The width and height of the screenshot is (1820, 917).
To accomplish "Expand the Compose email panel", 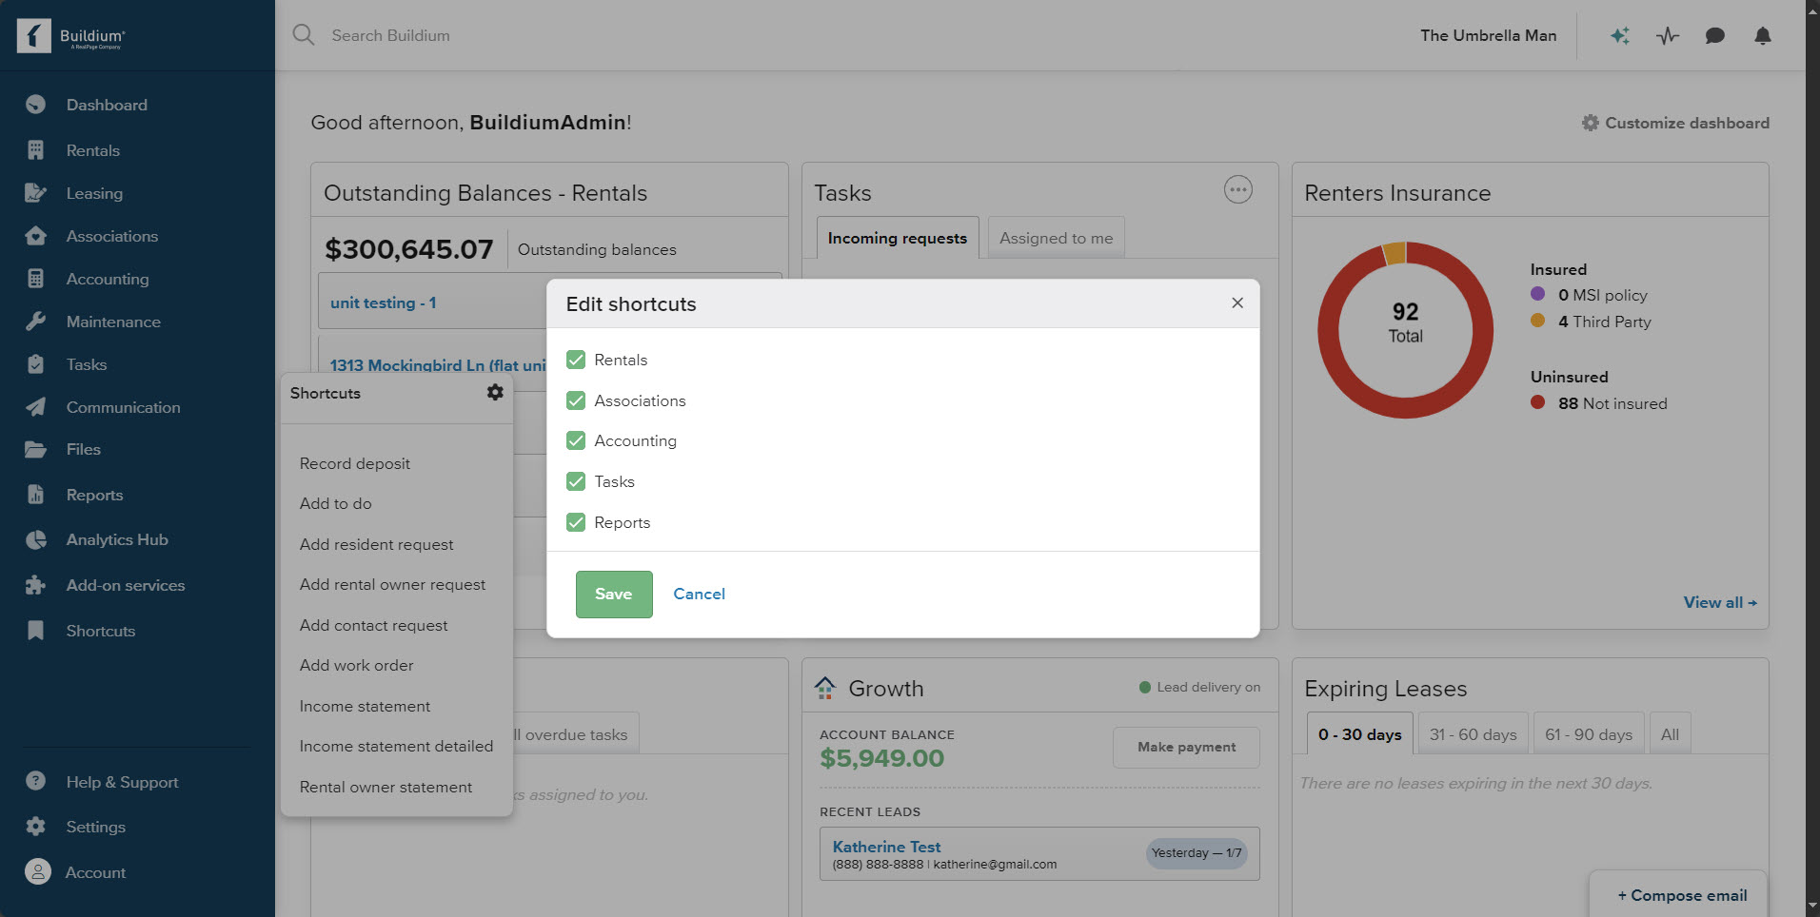I will point(1681,895).
